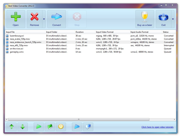Open the video tutorials link
This screenshot has width=181, height=137.
tap(157, 127)
